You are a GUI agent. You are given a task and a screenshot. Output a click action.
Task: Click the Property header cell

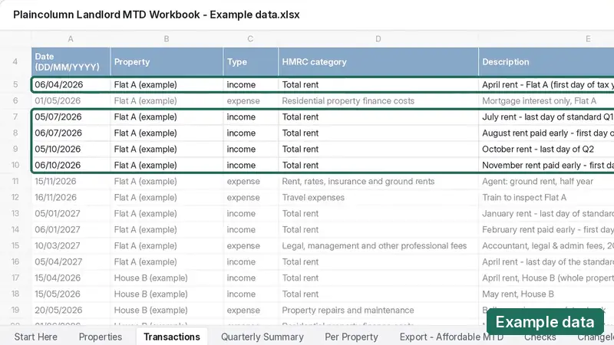pyautogui.click(x=167, y=62)
